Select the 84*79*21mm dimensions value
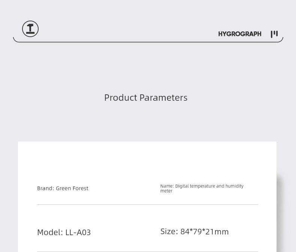296x252 pixels. point(204,232)
